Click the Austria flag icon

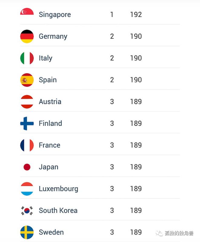(x=27, y=102)
